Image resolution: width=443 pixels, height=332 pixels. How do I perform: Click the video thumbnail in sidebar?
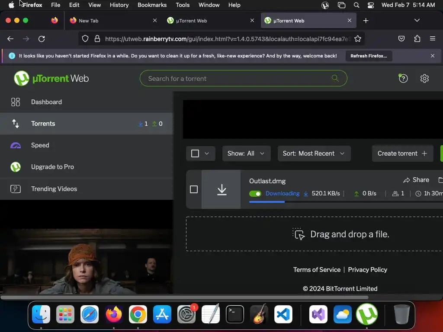point(87,261)
